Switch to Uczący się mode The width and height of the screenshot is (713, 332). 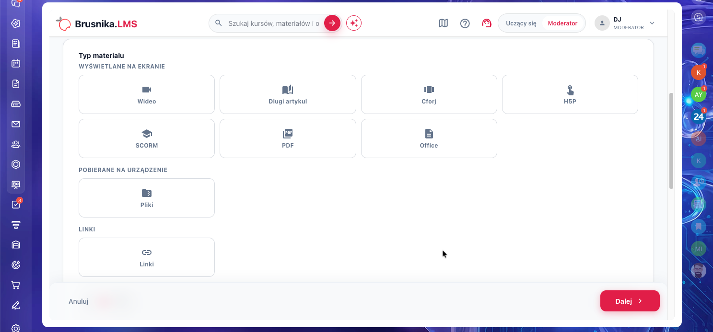(x=521, y=23)
